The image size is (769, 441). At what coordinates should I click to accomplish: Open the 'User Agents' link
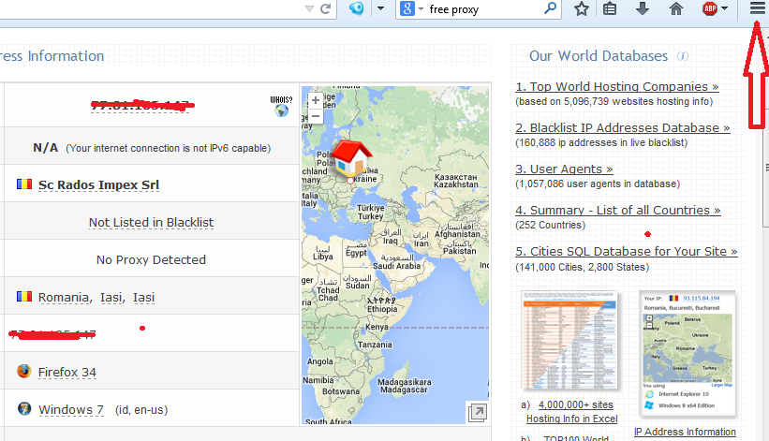point(564,169)
